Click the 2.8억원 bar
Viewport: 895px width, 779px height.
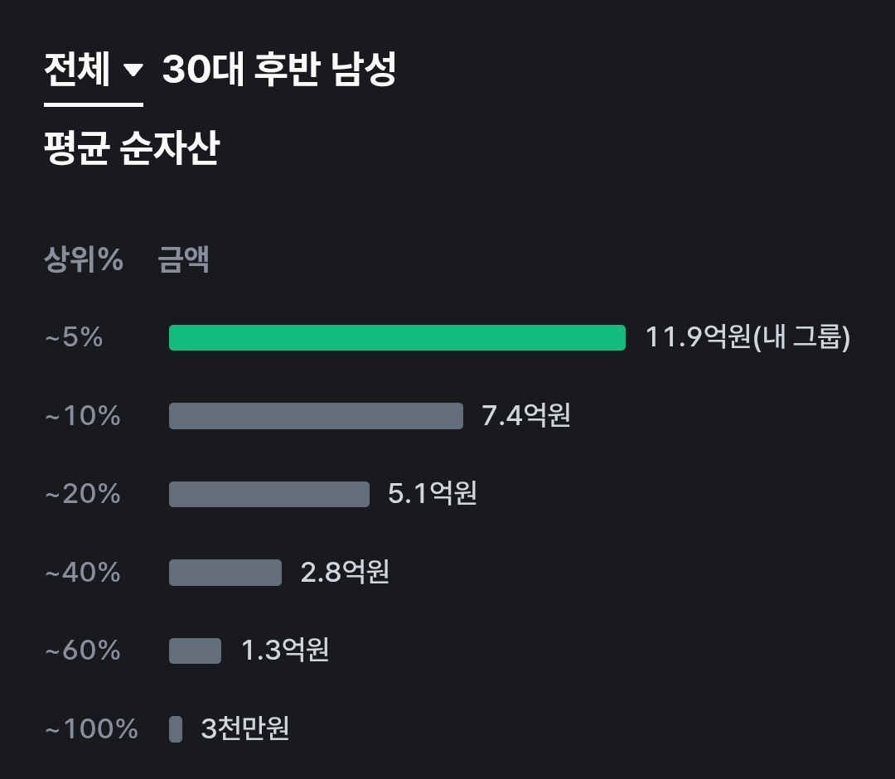[225, 573]
